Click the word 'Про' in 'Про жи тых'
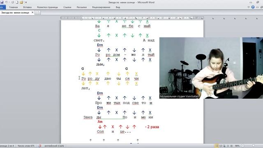The height and width of the screenshot is (148, 263). tap(99, 103)
